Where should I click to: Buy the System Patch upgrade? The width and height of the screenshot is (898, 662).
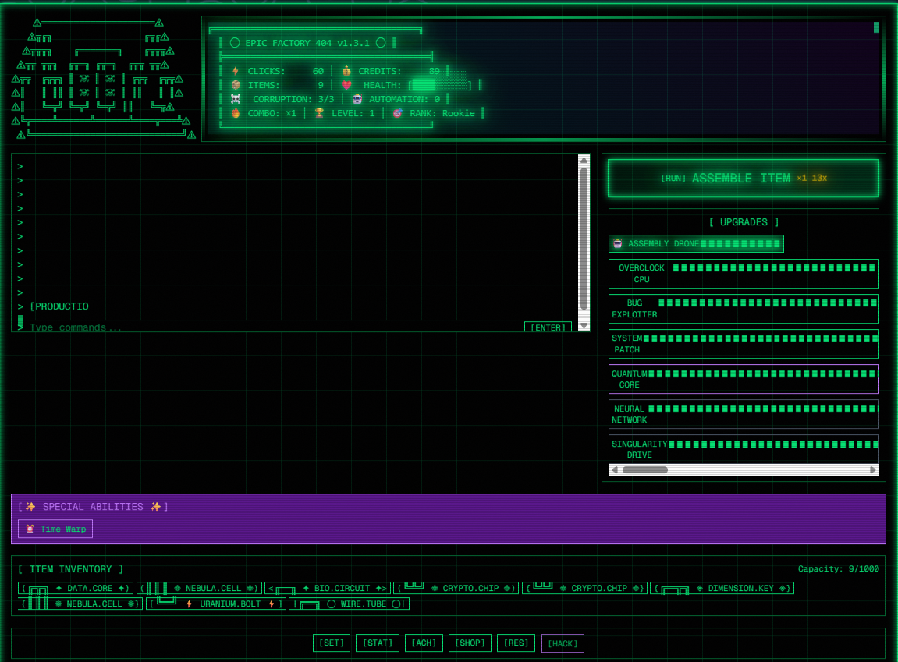point(744,344)
